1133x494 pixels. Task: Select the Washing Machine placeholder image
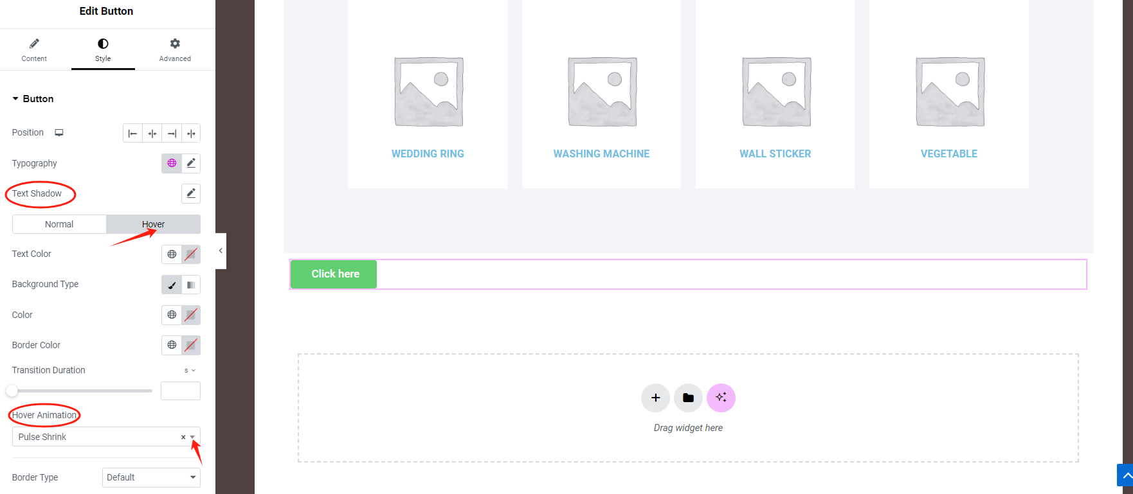(602, 92)
